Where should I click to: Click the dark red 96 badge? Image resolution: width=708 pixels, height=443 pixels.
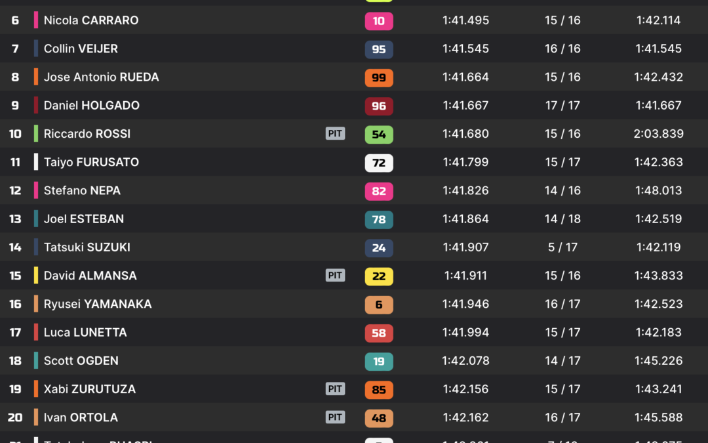pos(379,106)
